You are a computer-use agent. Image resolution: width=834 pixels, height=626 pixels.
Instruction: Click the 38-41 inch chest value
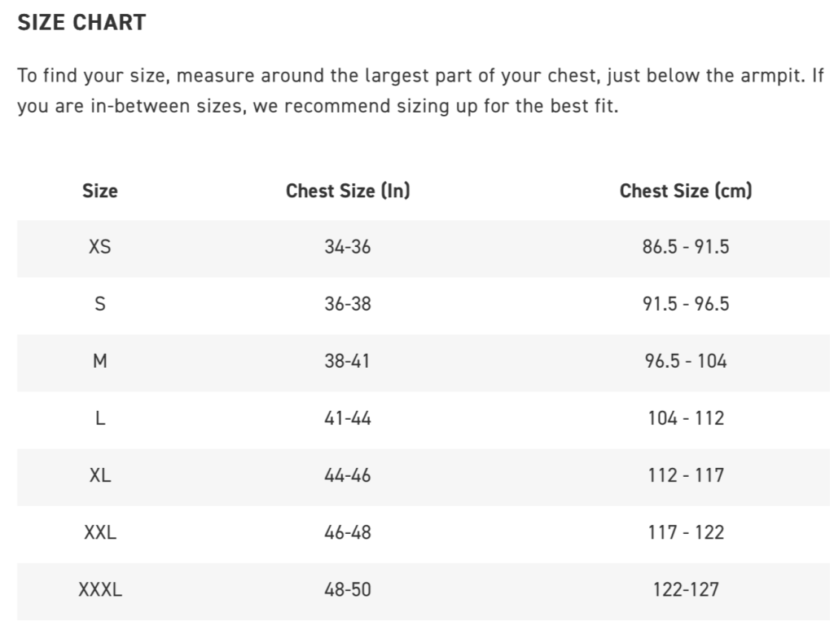348,360
